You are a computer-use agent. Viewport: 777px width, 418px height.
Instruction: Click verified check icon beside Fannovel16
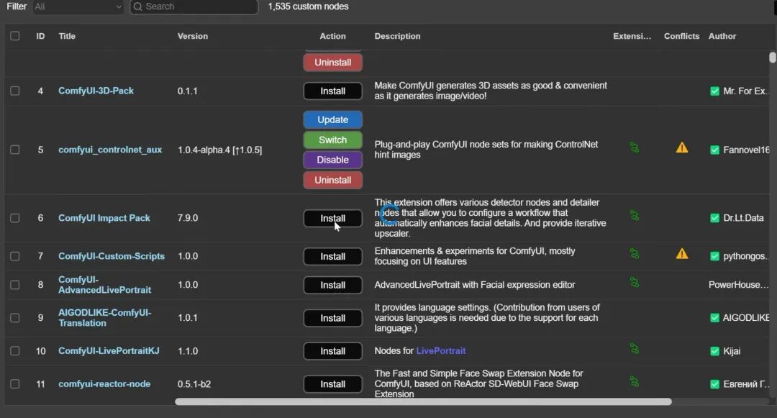pyautogui.click(x=714, y=150)
